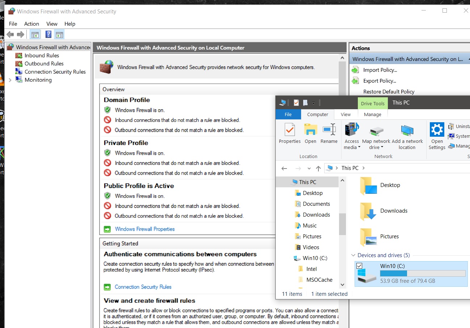Click the chevron before This PC in the address bar
This screenshot has height=328, width=470.
[337, 168]
